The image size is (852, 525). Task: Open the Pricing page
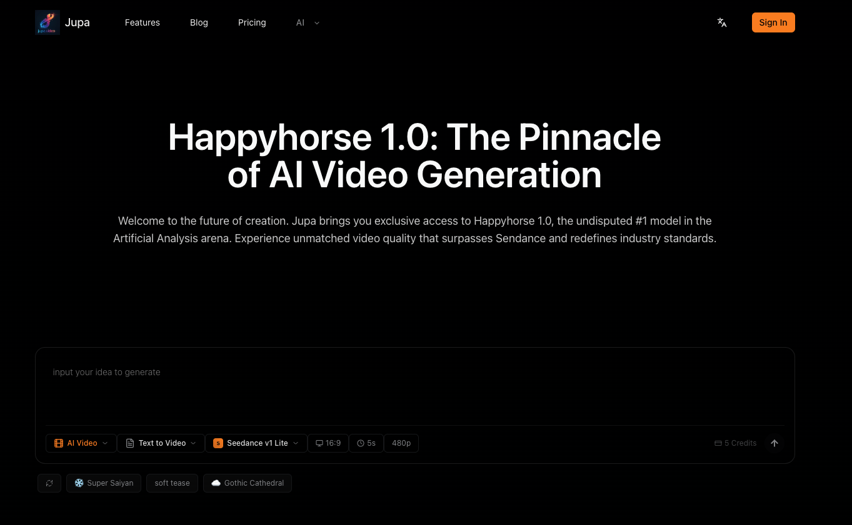[x=252, y=22]
